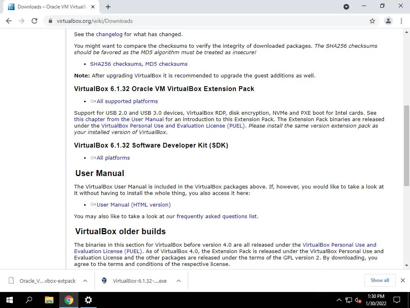Click the file icon of the extpack download

11,280
